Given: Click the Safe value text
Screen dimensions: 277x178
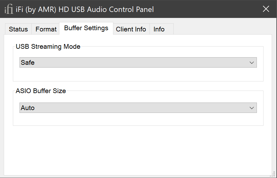Looking at the screenshot, I should (28, 63).
